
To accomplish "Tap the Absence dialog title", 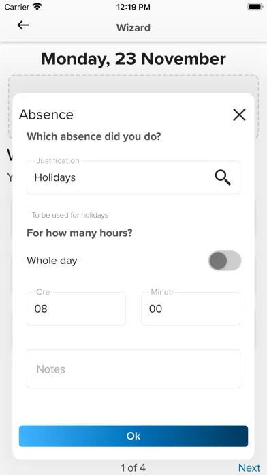I will coord(46,115).
